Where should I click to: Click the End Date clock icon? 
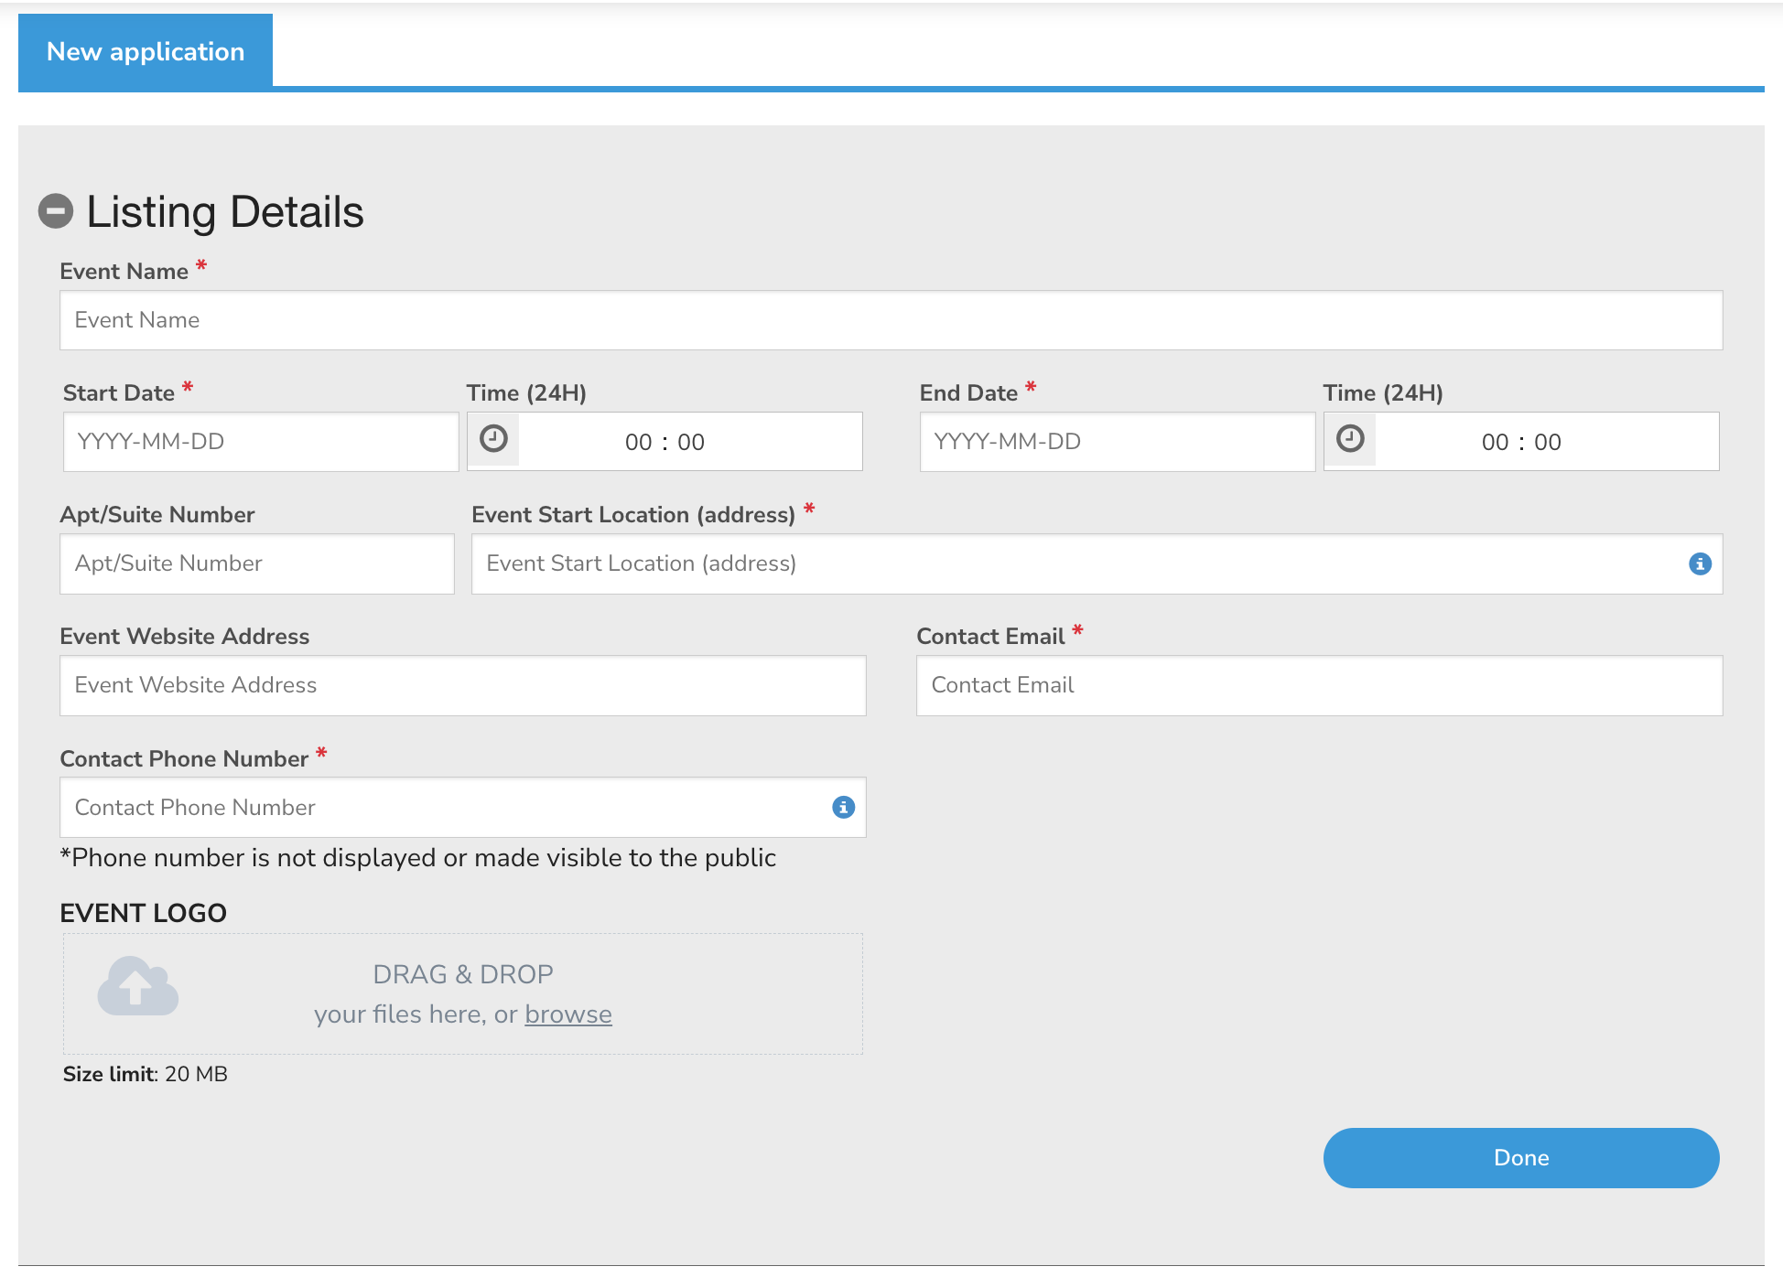point(1350,439)
